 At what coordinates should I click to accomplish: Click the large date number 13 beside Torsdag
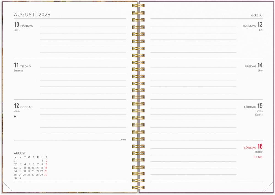click(260, 25)
